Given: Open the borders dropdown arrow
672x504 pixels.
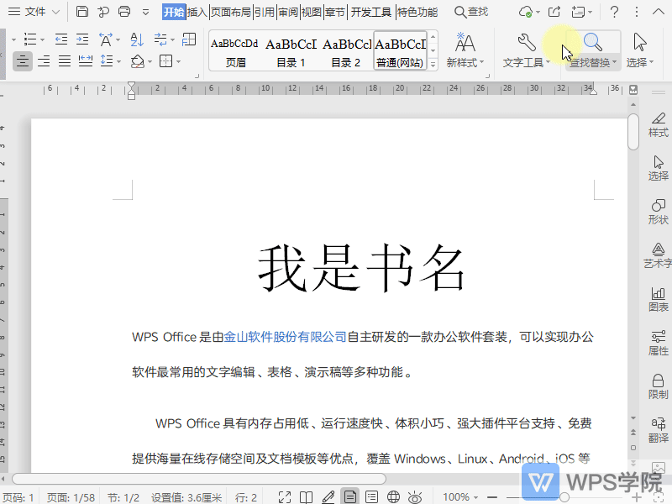Looking at the screenshot, I should [x=178, y=61].
